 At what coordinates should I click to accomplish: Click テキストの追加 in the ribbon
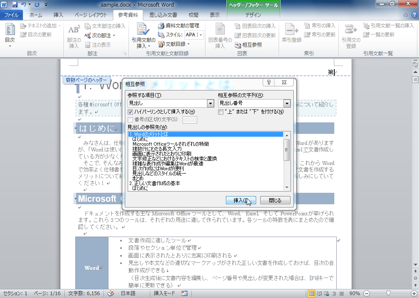tap(41, 26)
